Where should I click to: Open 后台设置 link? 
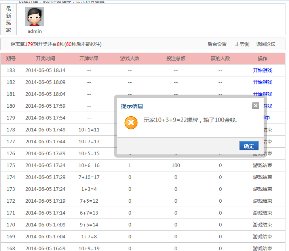[217, 44]
